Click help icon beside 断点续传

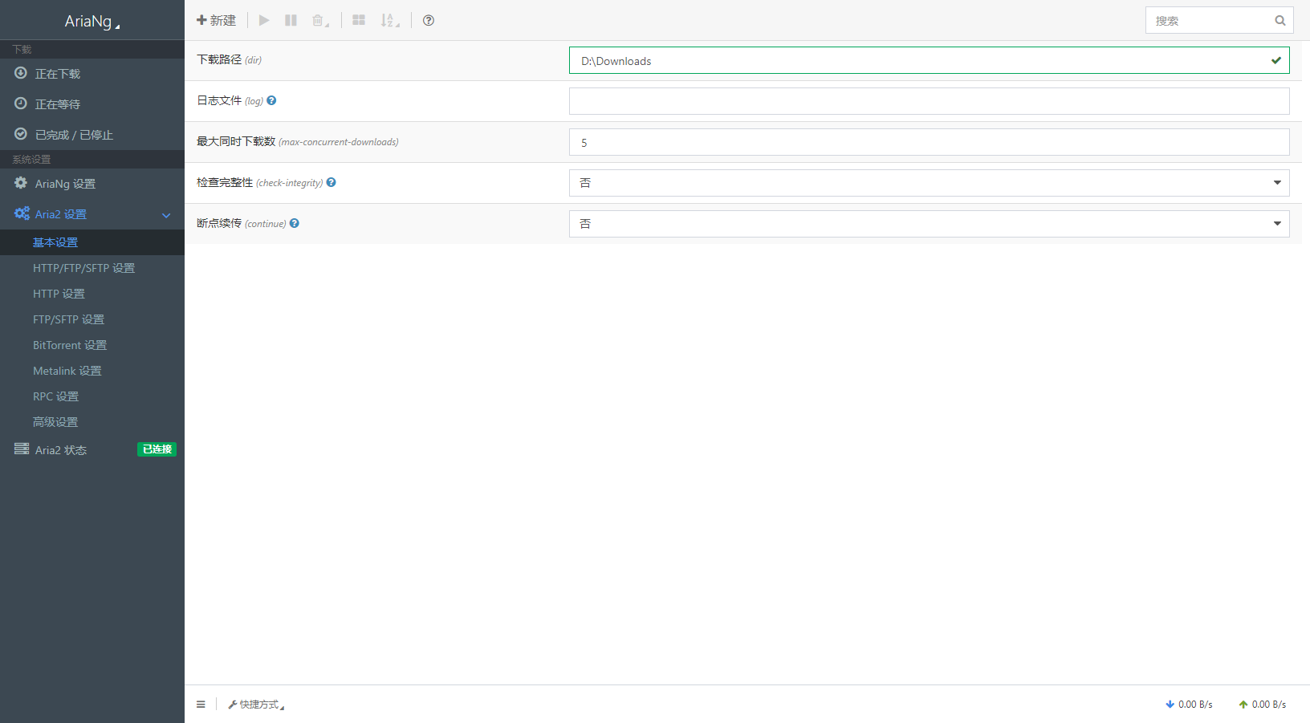295,223
